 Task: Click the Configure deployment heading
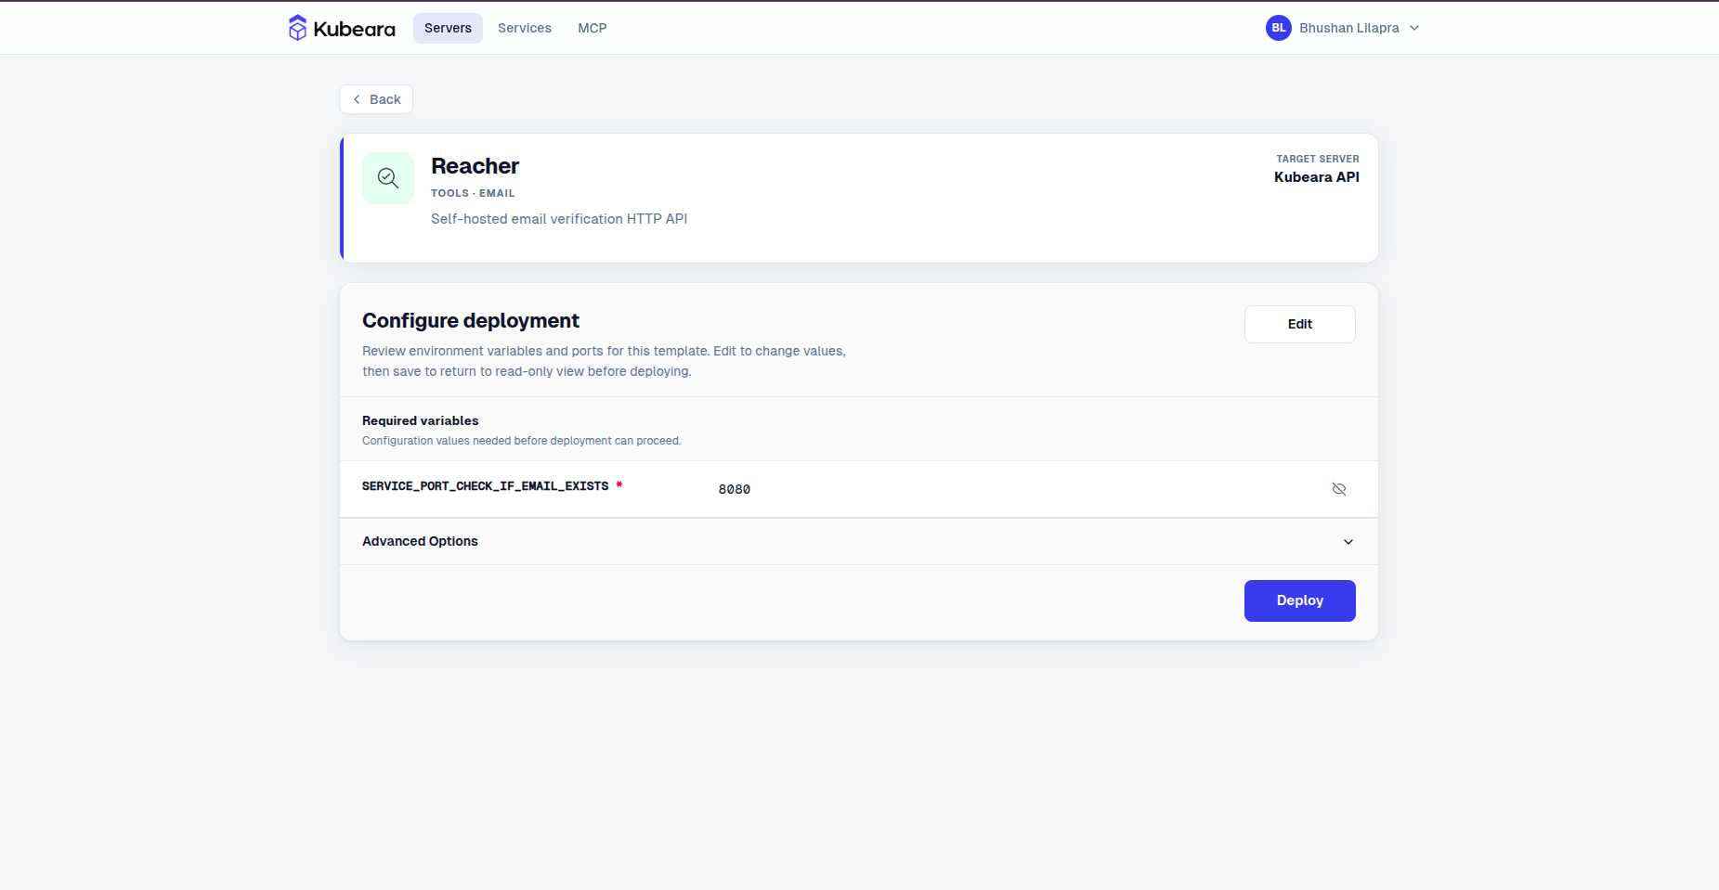point(471,320)
